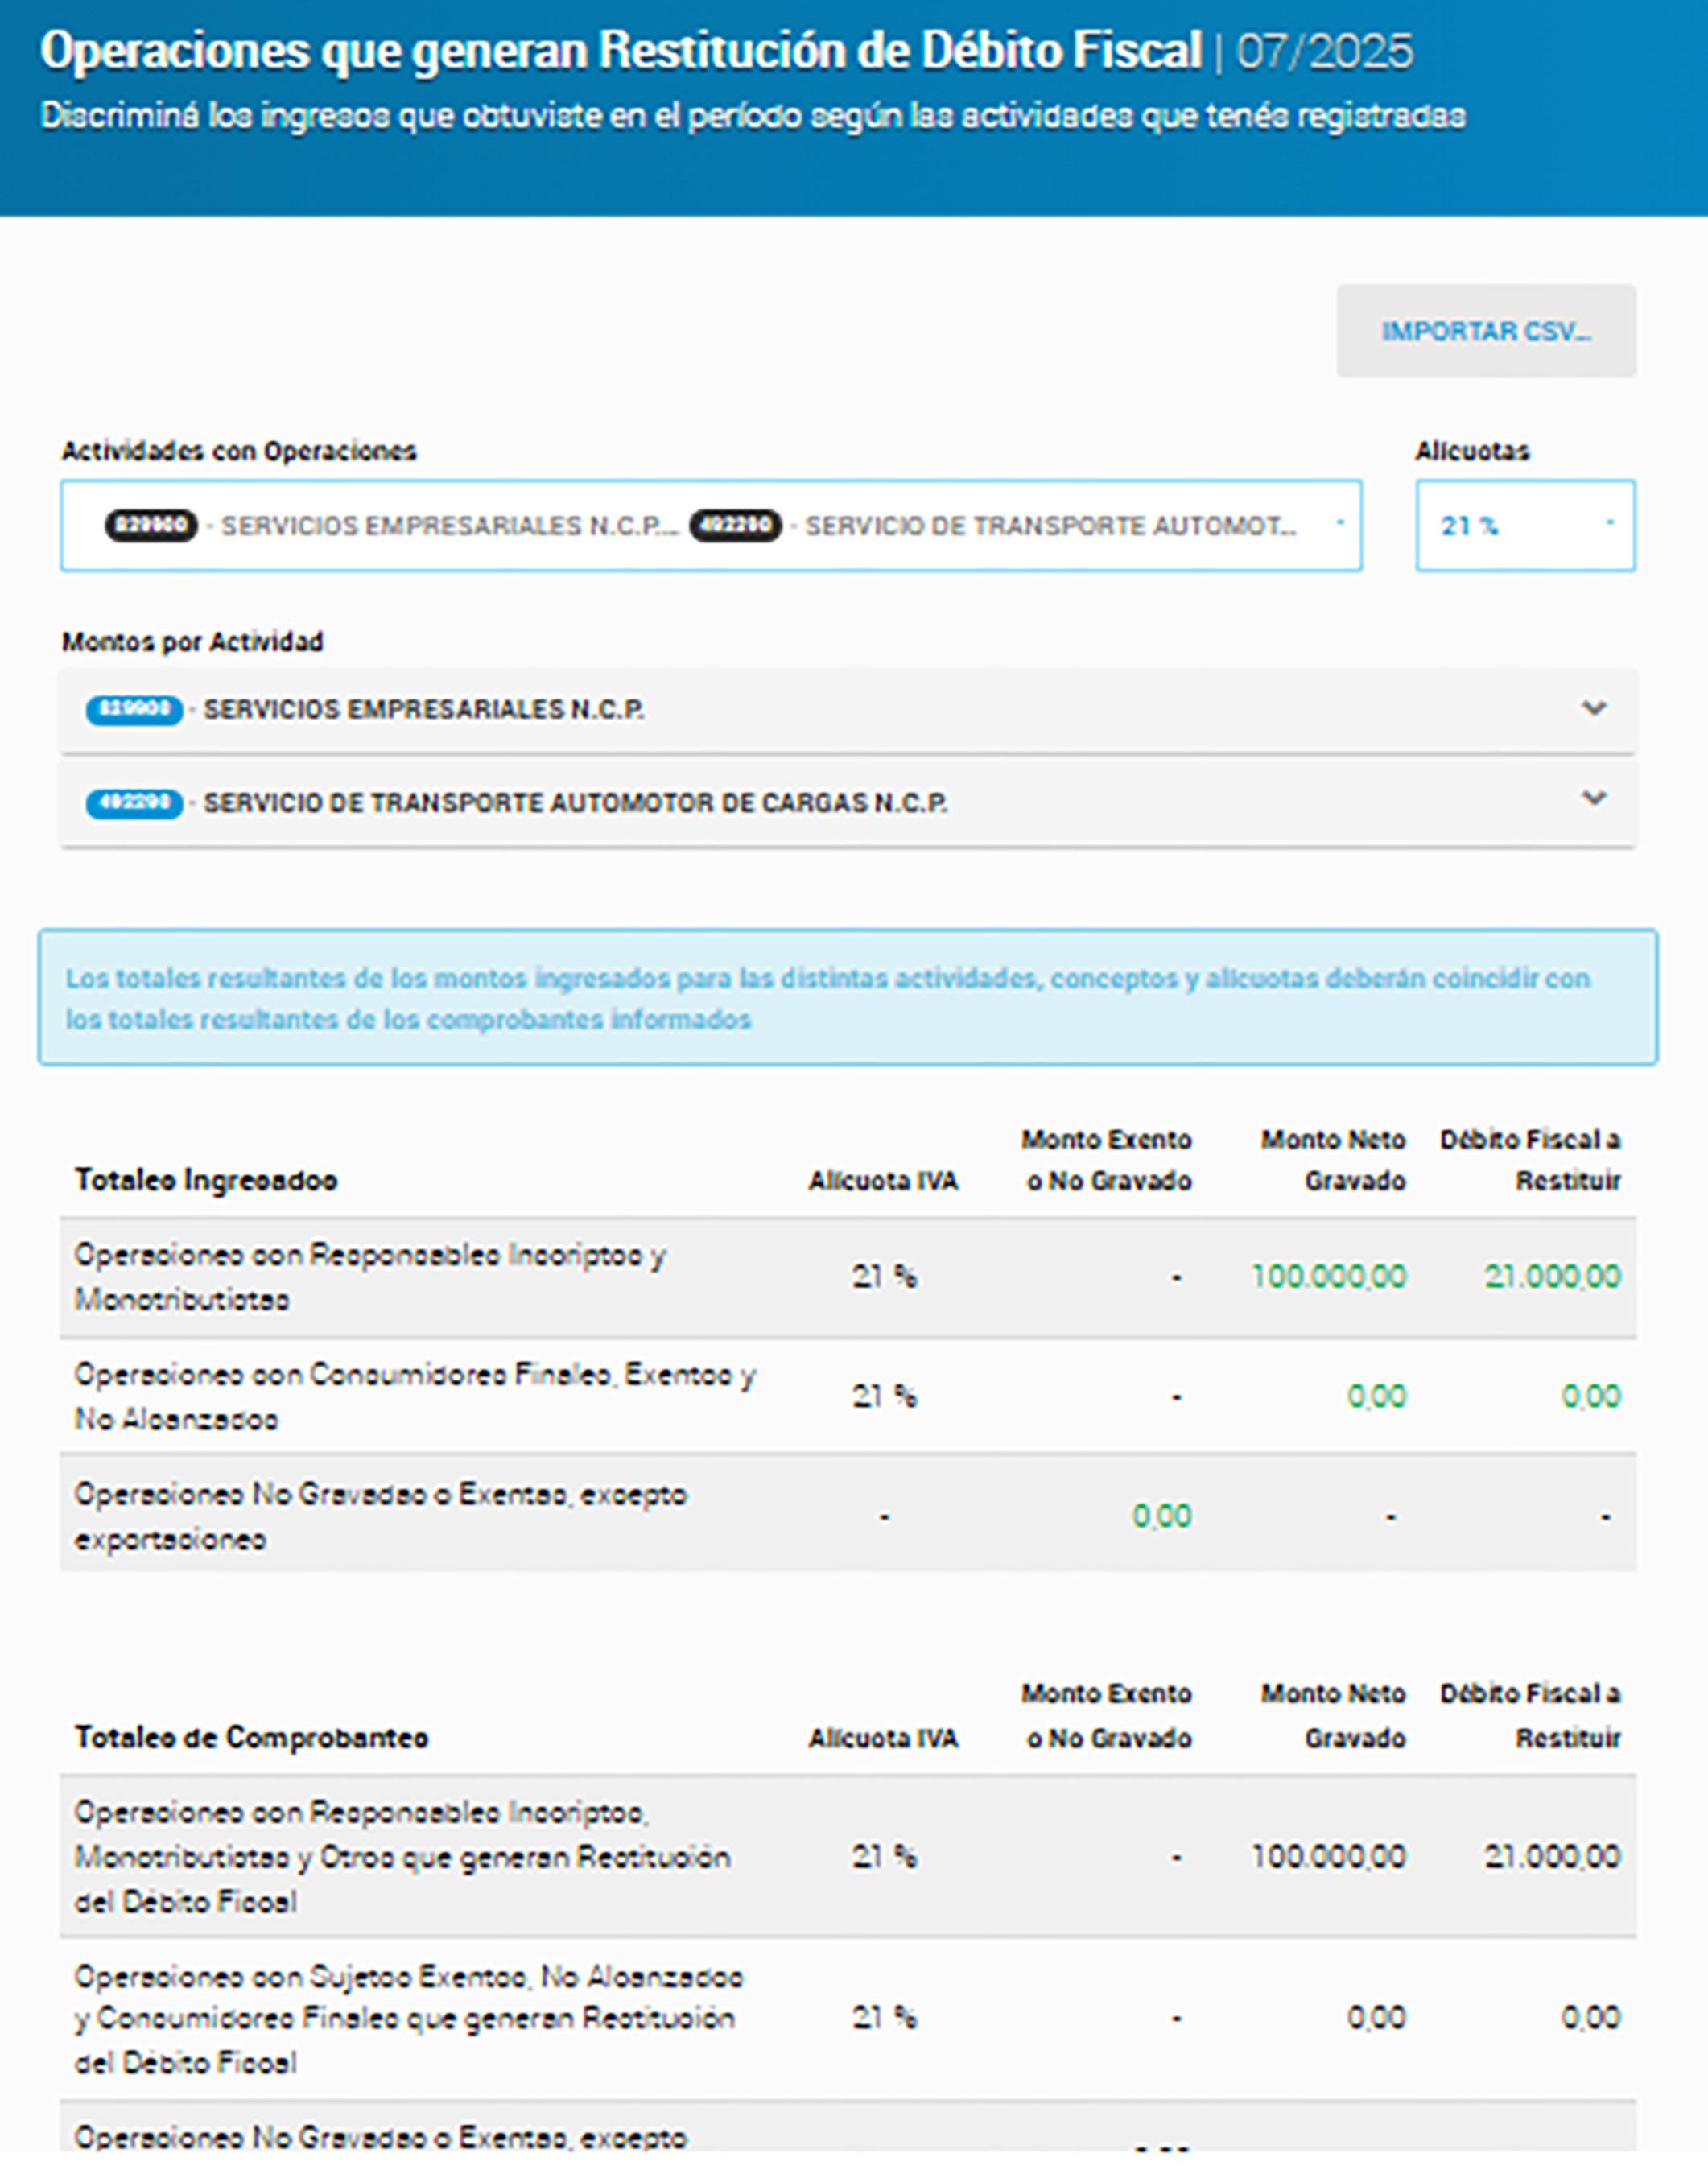
Task: Click blue 829900 badge under Montos por Actividad
Action: [x=134, y=710]
